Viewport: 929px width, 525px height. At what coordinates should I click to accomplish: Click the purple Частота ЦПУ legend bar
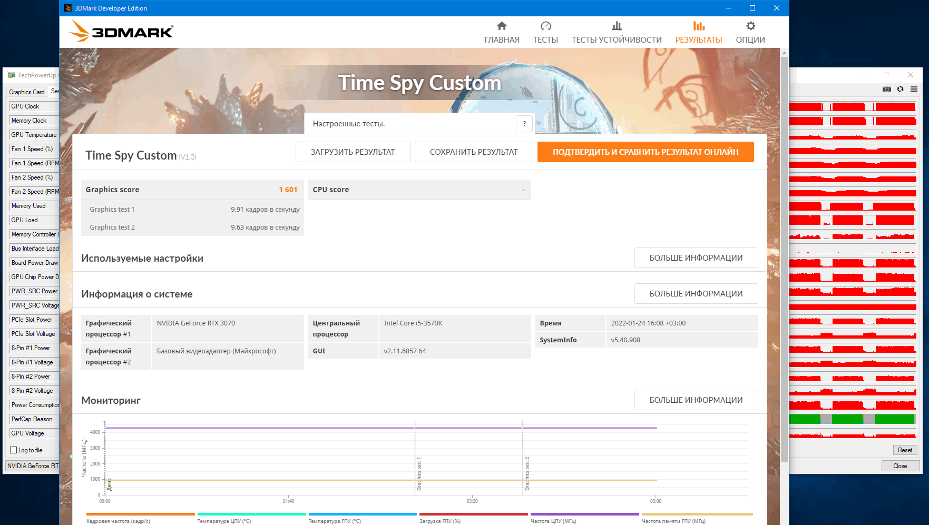[x=585, y=514]
